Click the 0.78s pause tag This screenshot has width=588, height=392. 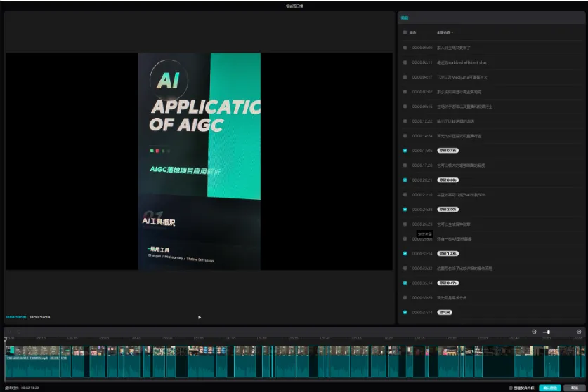pos(447,151)
